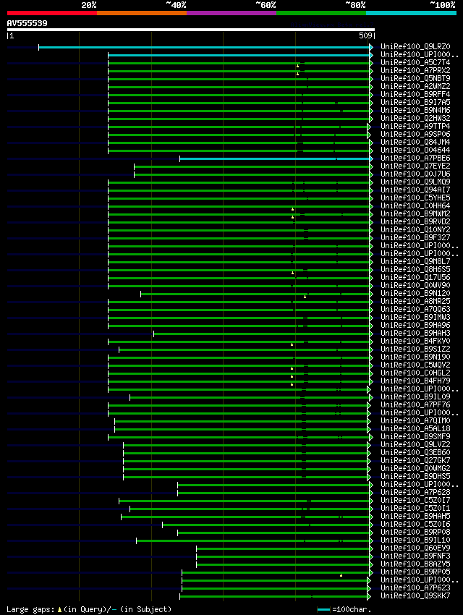The height and width of the screenshot is (615, 463).
Task: Select the UniRef100_B9IL10 label
Action: tap(415, 540)
